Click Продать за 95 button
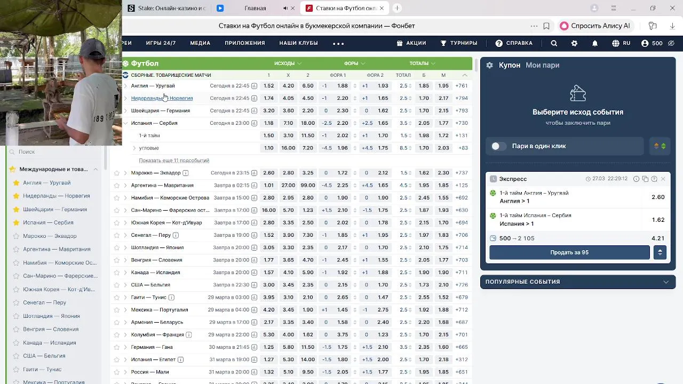Viewport: 683px width, 384px height. pyautogui.click(x=569, y=252)
